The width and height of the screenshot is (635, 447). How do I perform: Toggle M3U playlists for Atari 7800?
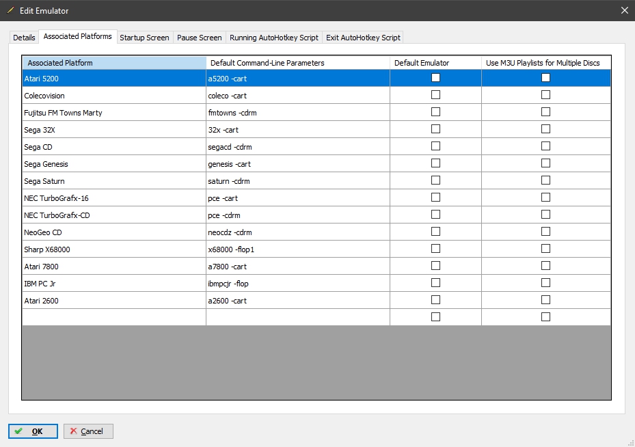pos(546,266)
